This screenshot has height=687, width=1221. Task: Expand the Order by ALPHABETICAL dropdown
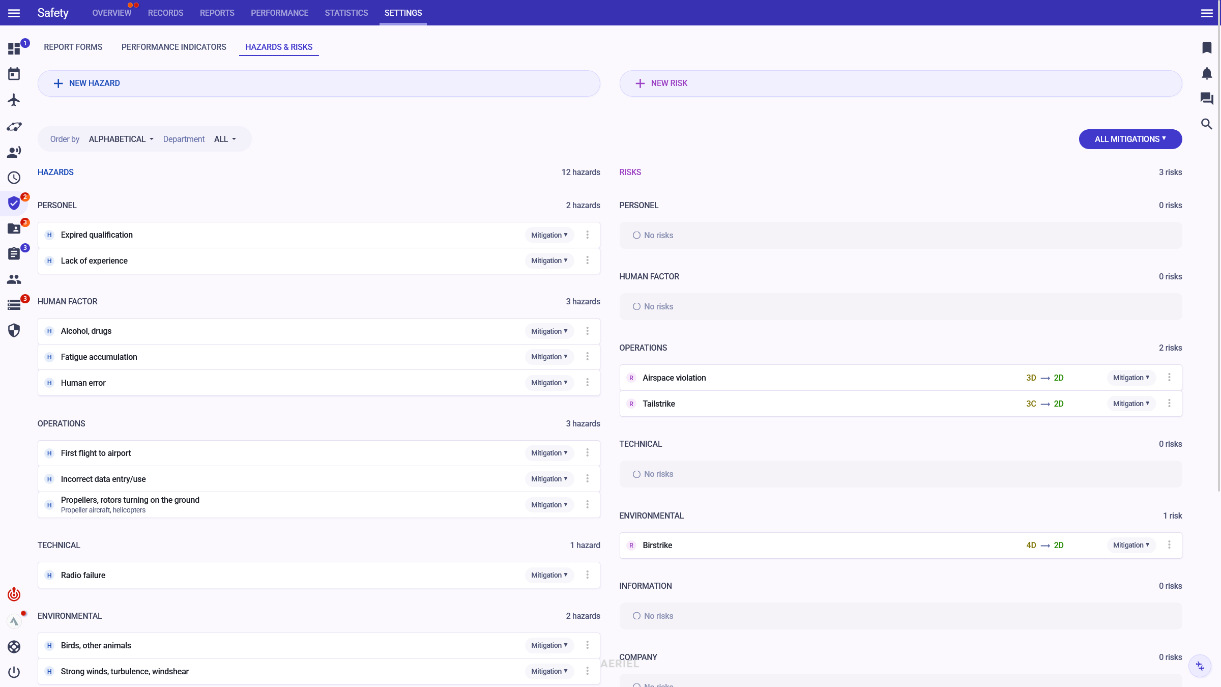tap(121, 139)
